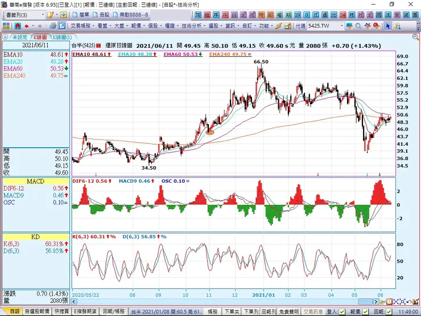Open the 權證 menu
This screenshot has width=421, height=316.
tap(171, 26)
